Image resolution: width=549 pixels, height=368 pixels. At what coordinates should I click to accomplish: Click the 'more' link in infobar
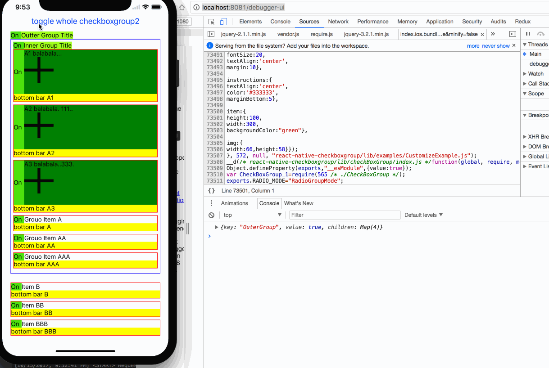[473, 46]
